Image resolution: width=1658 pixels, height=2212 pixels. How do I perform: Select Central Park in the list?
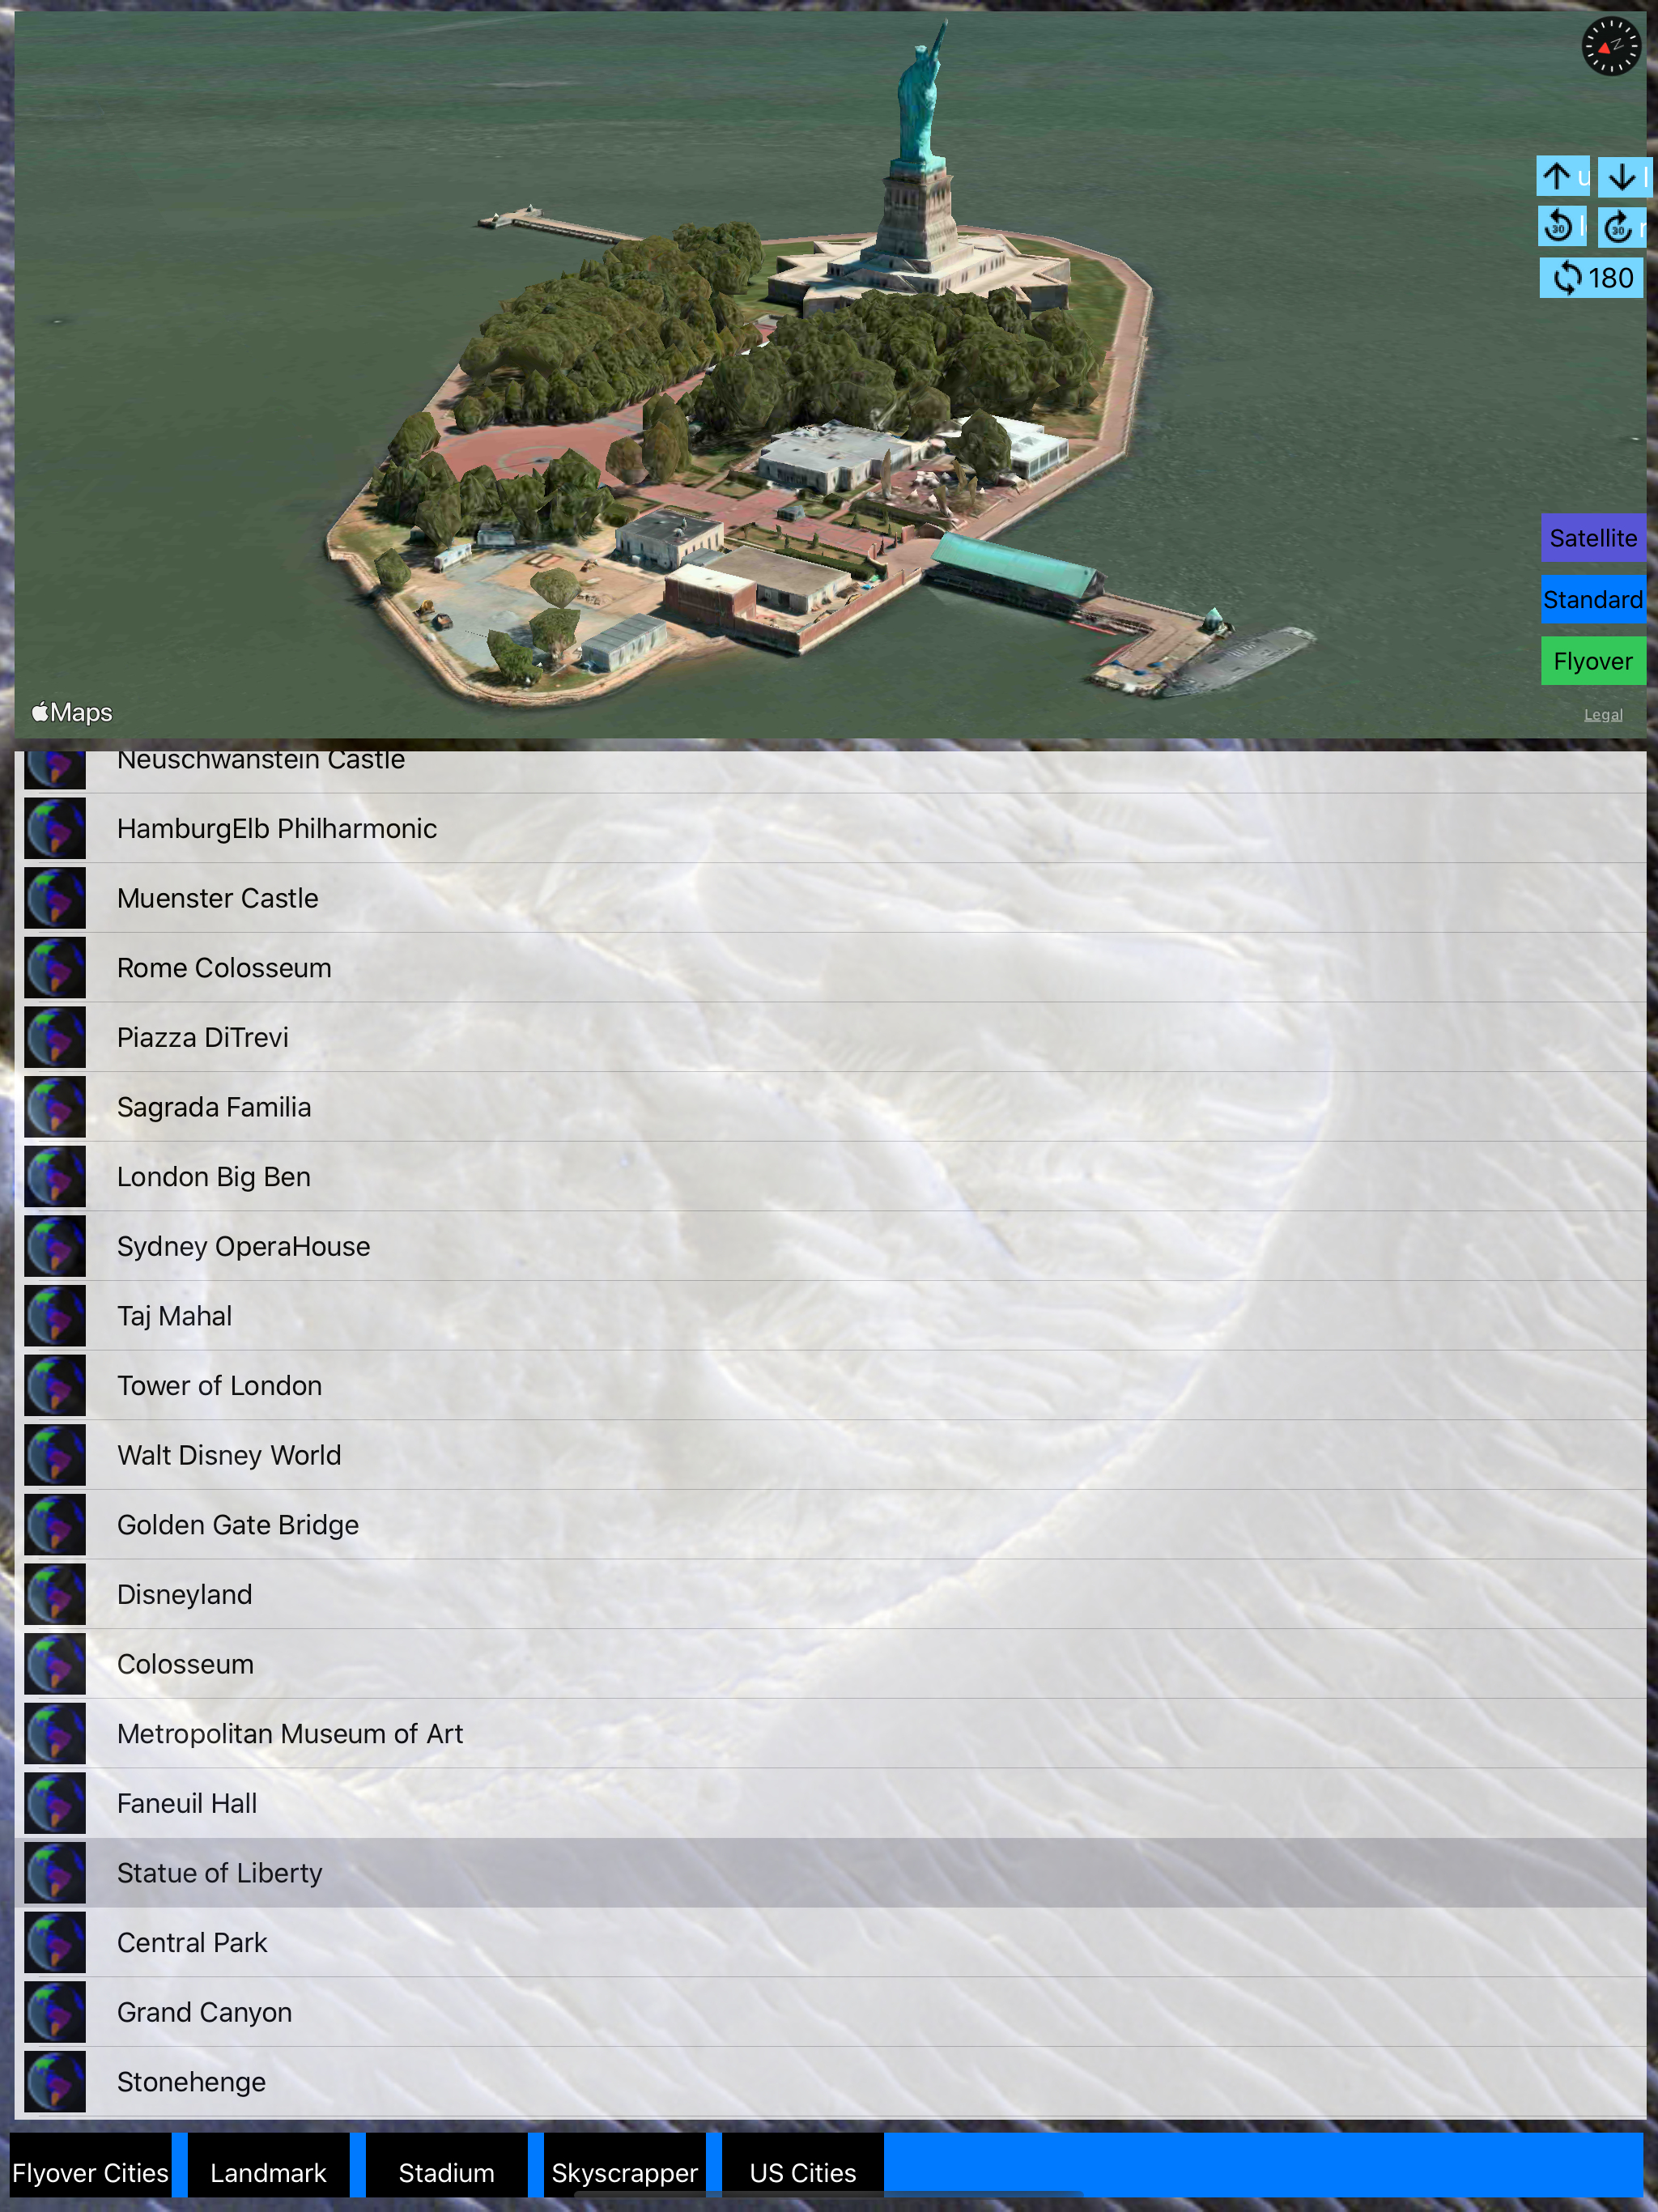[x=830, y=1942]
